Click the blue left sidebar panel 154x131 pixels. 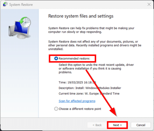20,63
